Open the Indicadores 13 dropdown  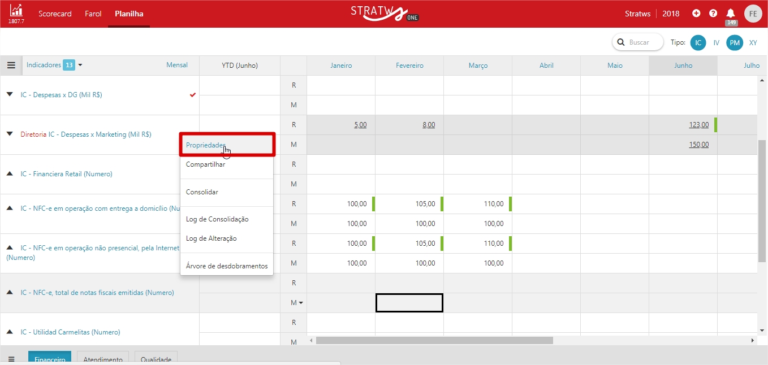click(x=54, y=65)
